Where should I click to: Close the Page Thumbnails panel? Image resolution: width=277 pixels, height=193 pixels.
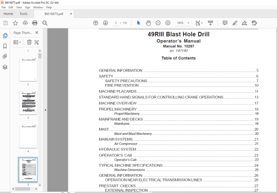pos(37,32)
